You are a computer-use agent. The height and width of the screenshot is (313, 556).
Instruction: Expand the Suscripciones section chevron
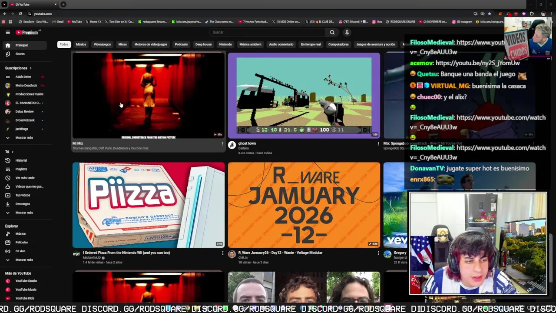pyautogui.click(x=30, y=68)
